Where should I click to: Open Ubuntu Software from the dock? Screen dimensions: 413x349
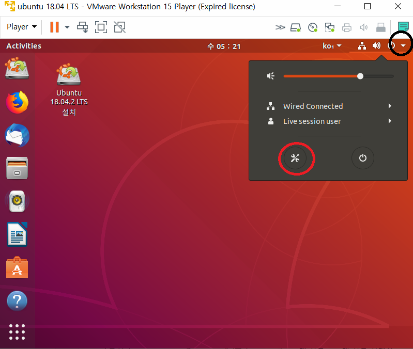[x=17, y=267]
